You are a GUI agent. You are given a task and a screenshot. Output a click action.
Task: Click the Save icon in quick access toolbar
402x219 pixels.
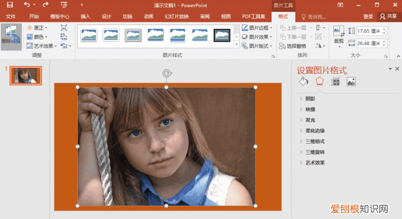(x=11, y=5)
